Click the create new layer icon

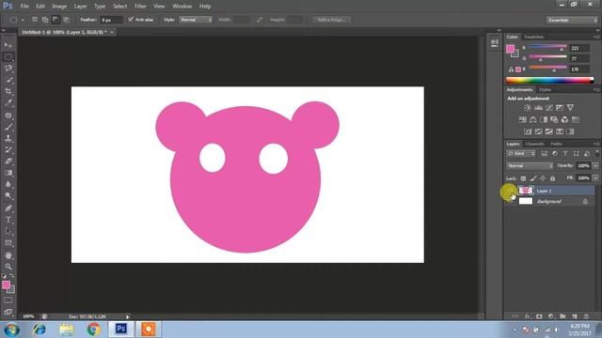coord(575,316)
